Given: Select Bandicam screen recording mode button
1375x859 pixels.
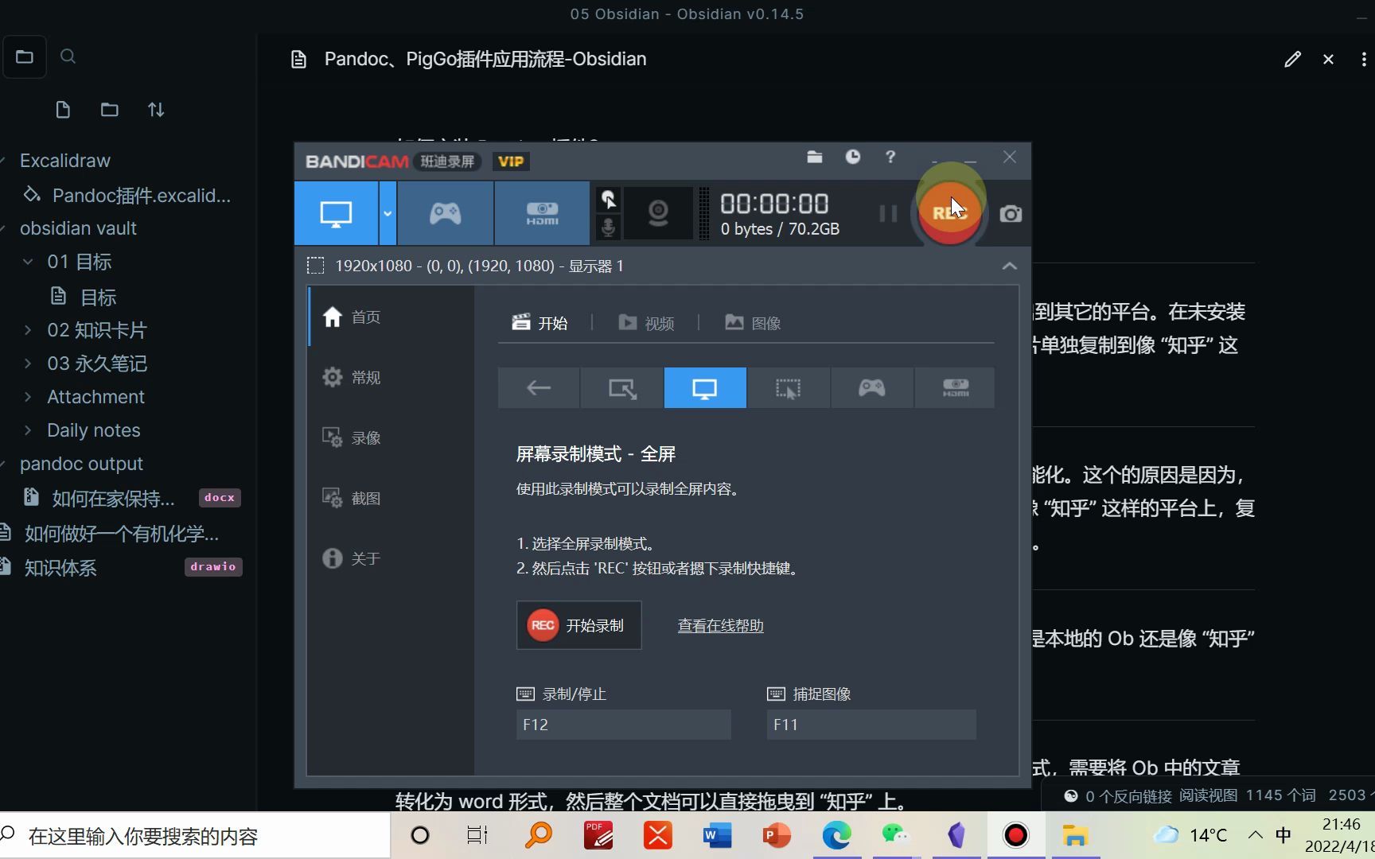Looking at the screenshot, I should [336, 213].
